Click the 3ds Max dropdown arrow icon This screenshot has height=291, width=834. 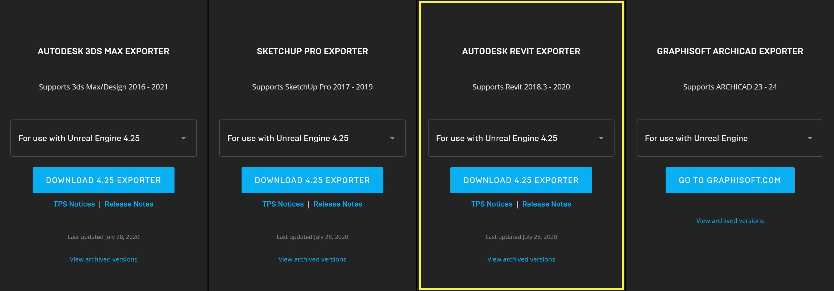click(184, 138)
